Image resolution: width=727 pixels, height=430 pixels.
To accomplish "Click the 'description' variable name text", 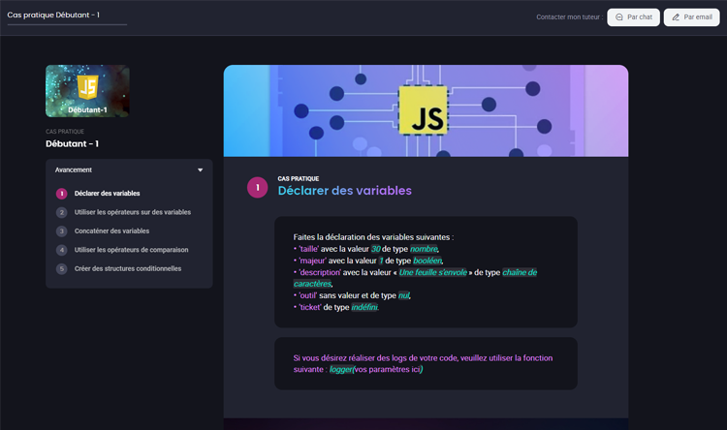I will 320,272.
